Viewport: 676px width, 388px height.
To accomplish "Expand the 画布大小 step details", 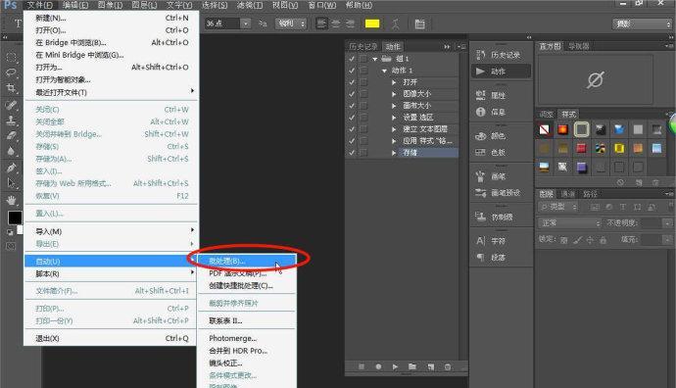I will 394,105.
